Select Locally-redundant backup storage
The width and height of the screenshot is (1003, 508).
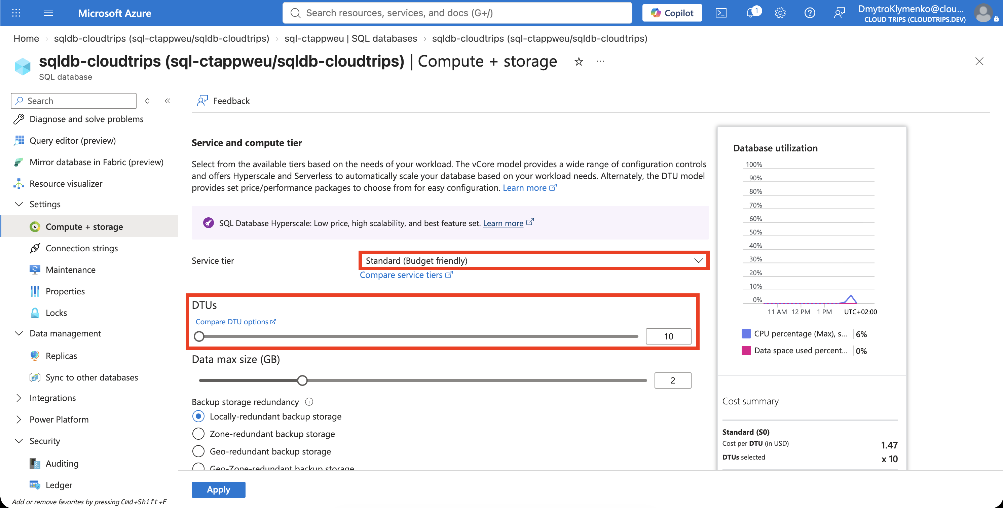click(x=198, y=416)
